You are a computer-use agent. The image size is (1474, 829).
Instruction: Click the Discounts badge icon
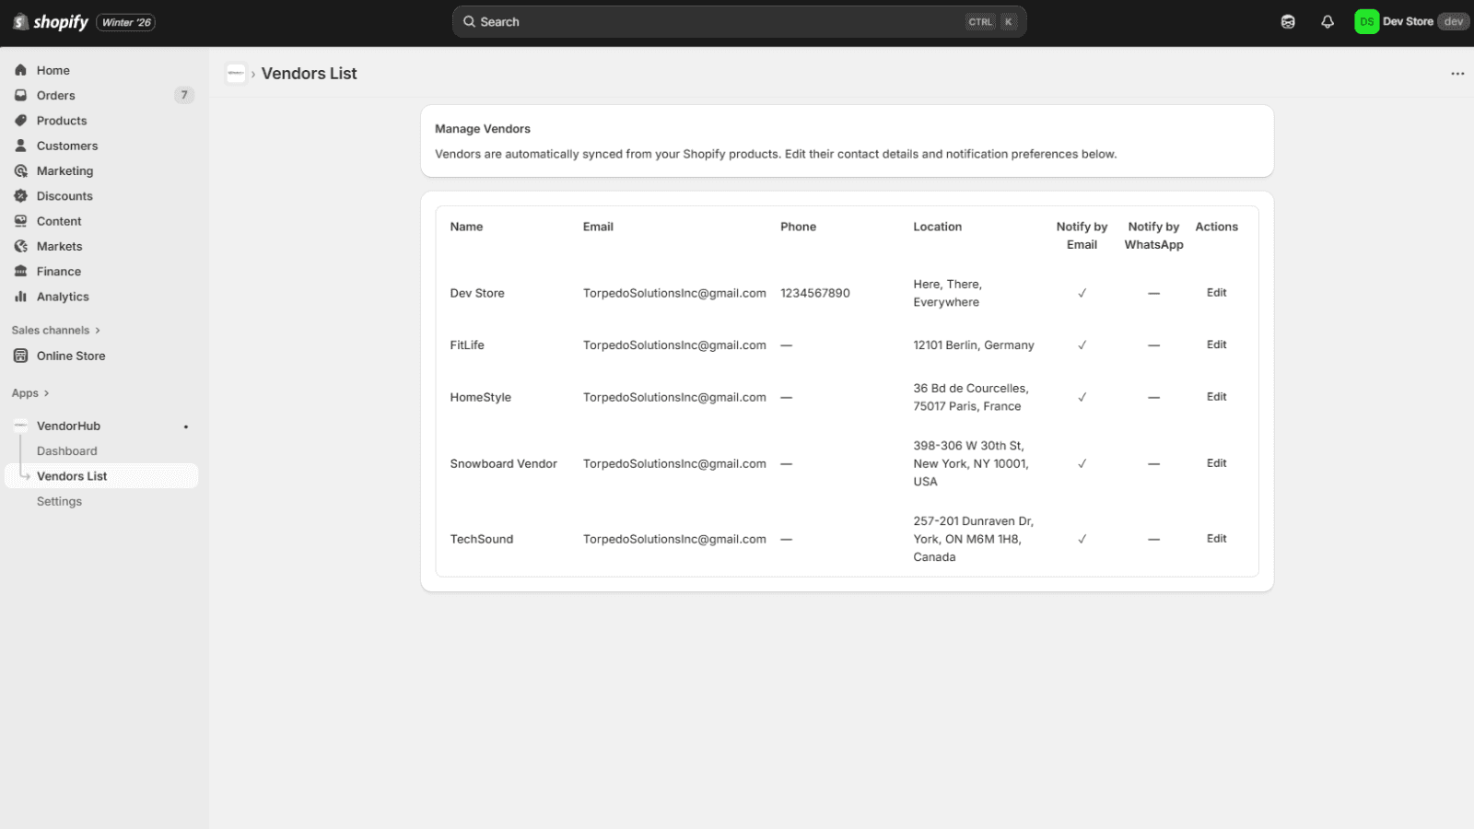20,196
